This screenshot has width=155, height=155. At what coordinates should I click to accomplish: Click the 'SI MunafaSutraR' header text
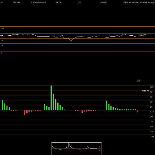coord(38,2)
